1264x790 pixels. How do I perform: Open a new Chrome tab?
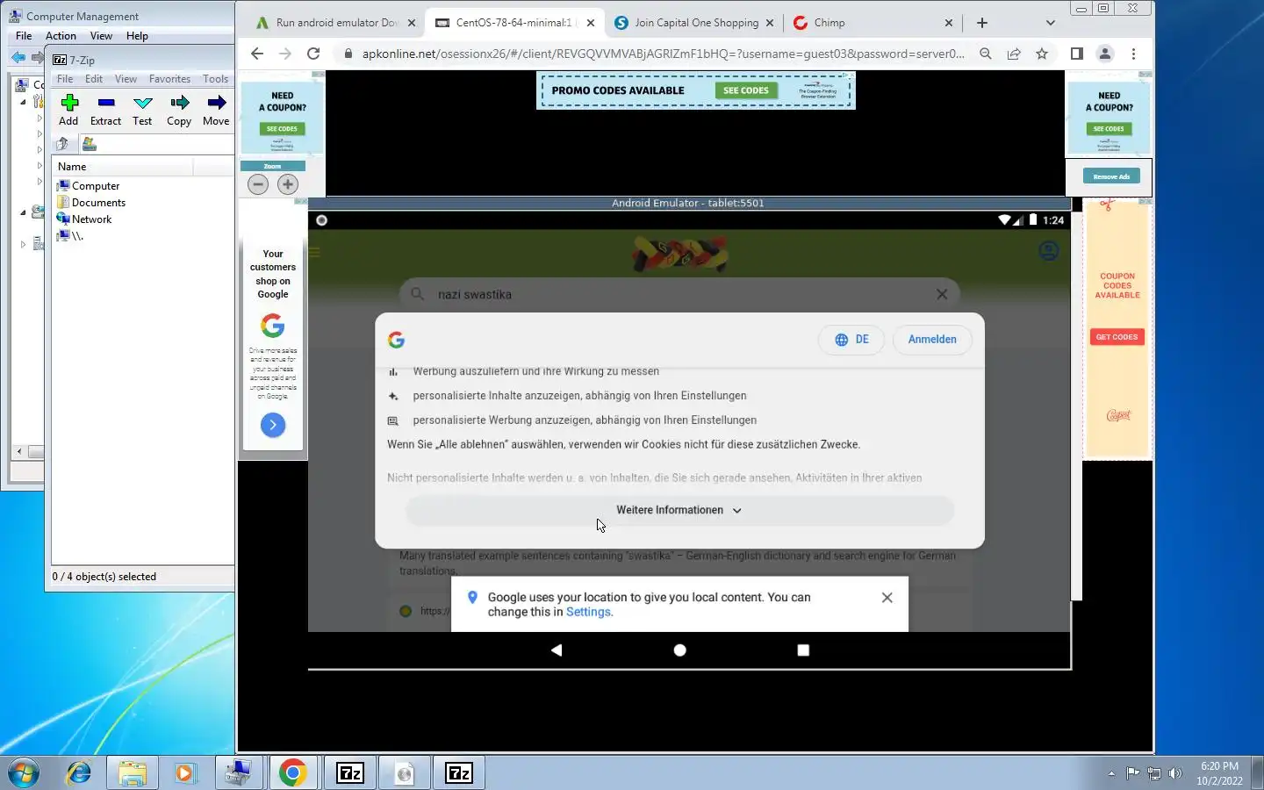981,23
